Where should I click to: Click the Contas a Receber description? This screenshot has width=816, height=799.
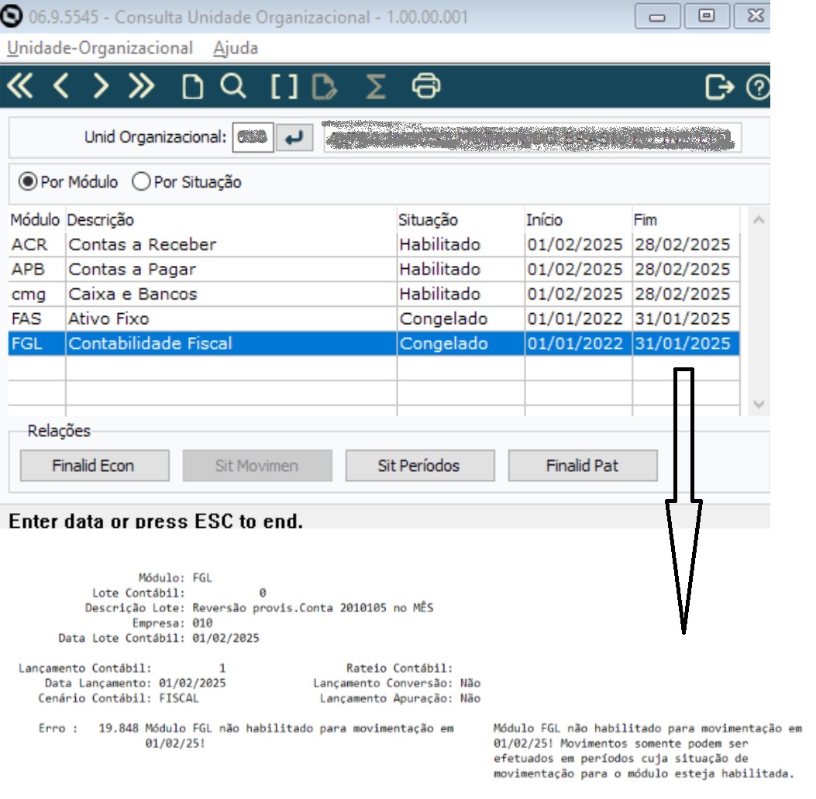pyautogui.click(x=142, y=245)
